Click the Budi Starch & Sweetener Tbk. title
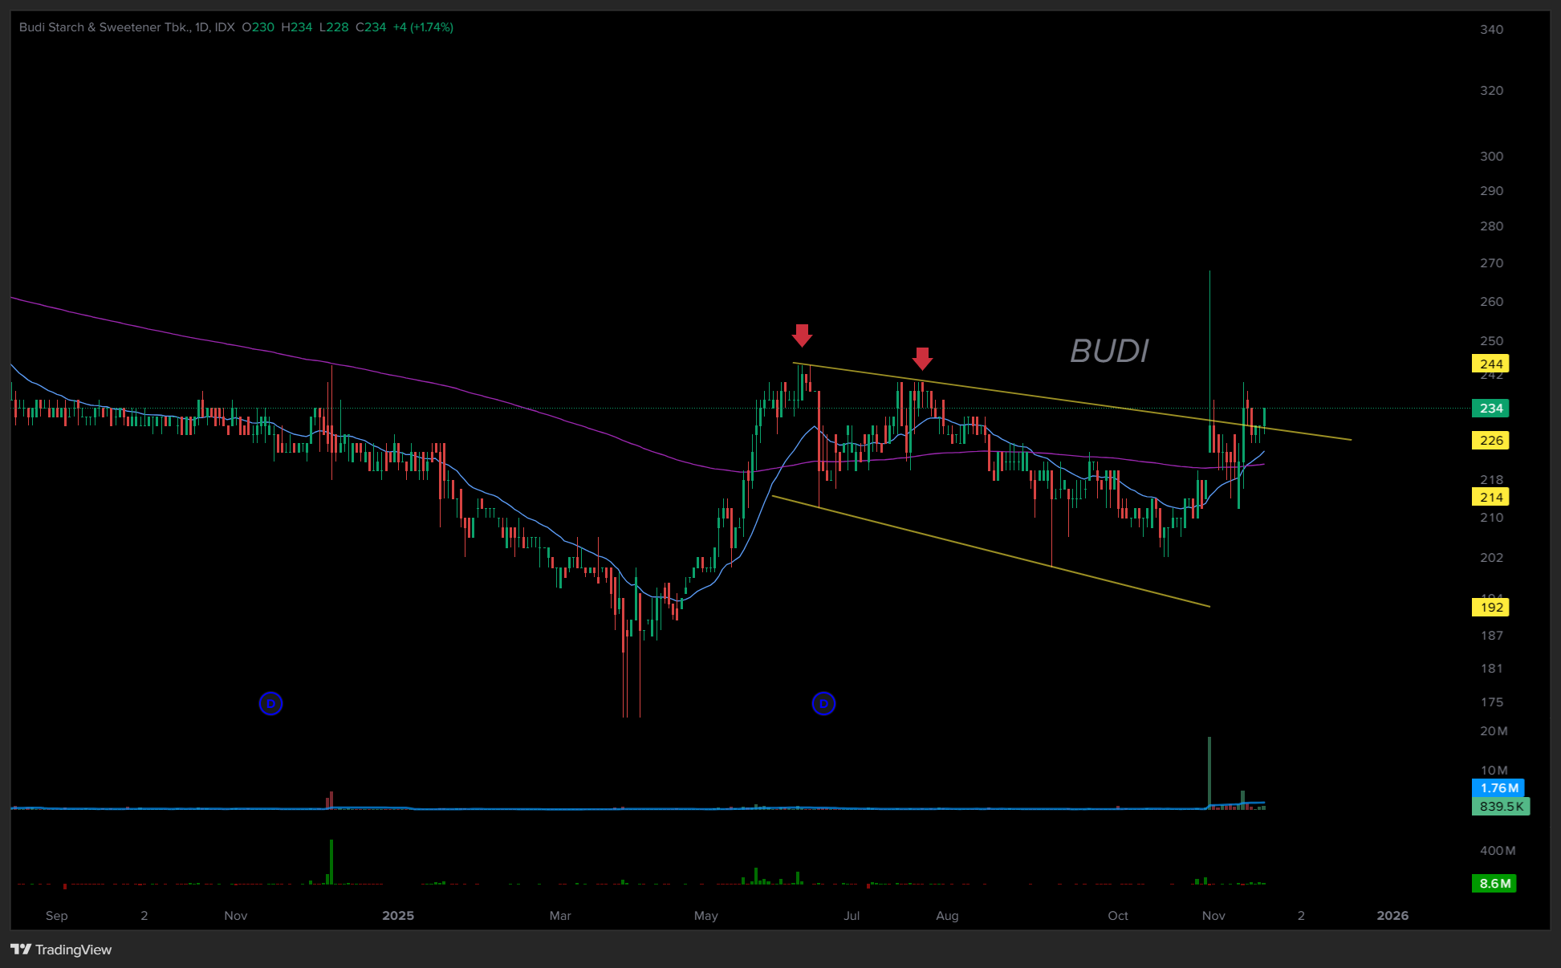 coord(104,27)
